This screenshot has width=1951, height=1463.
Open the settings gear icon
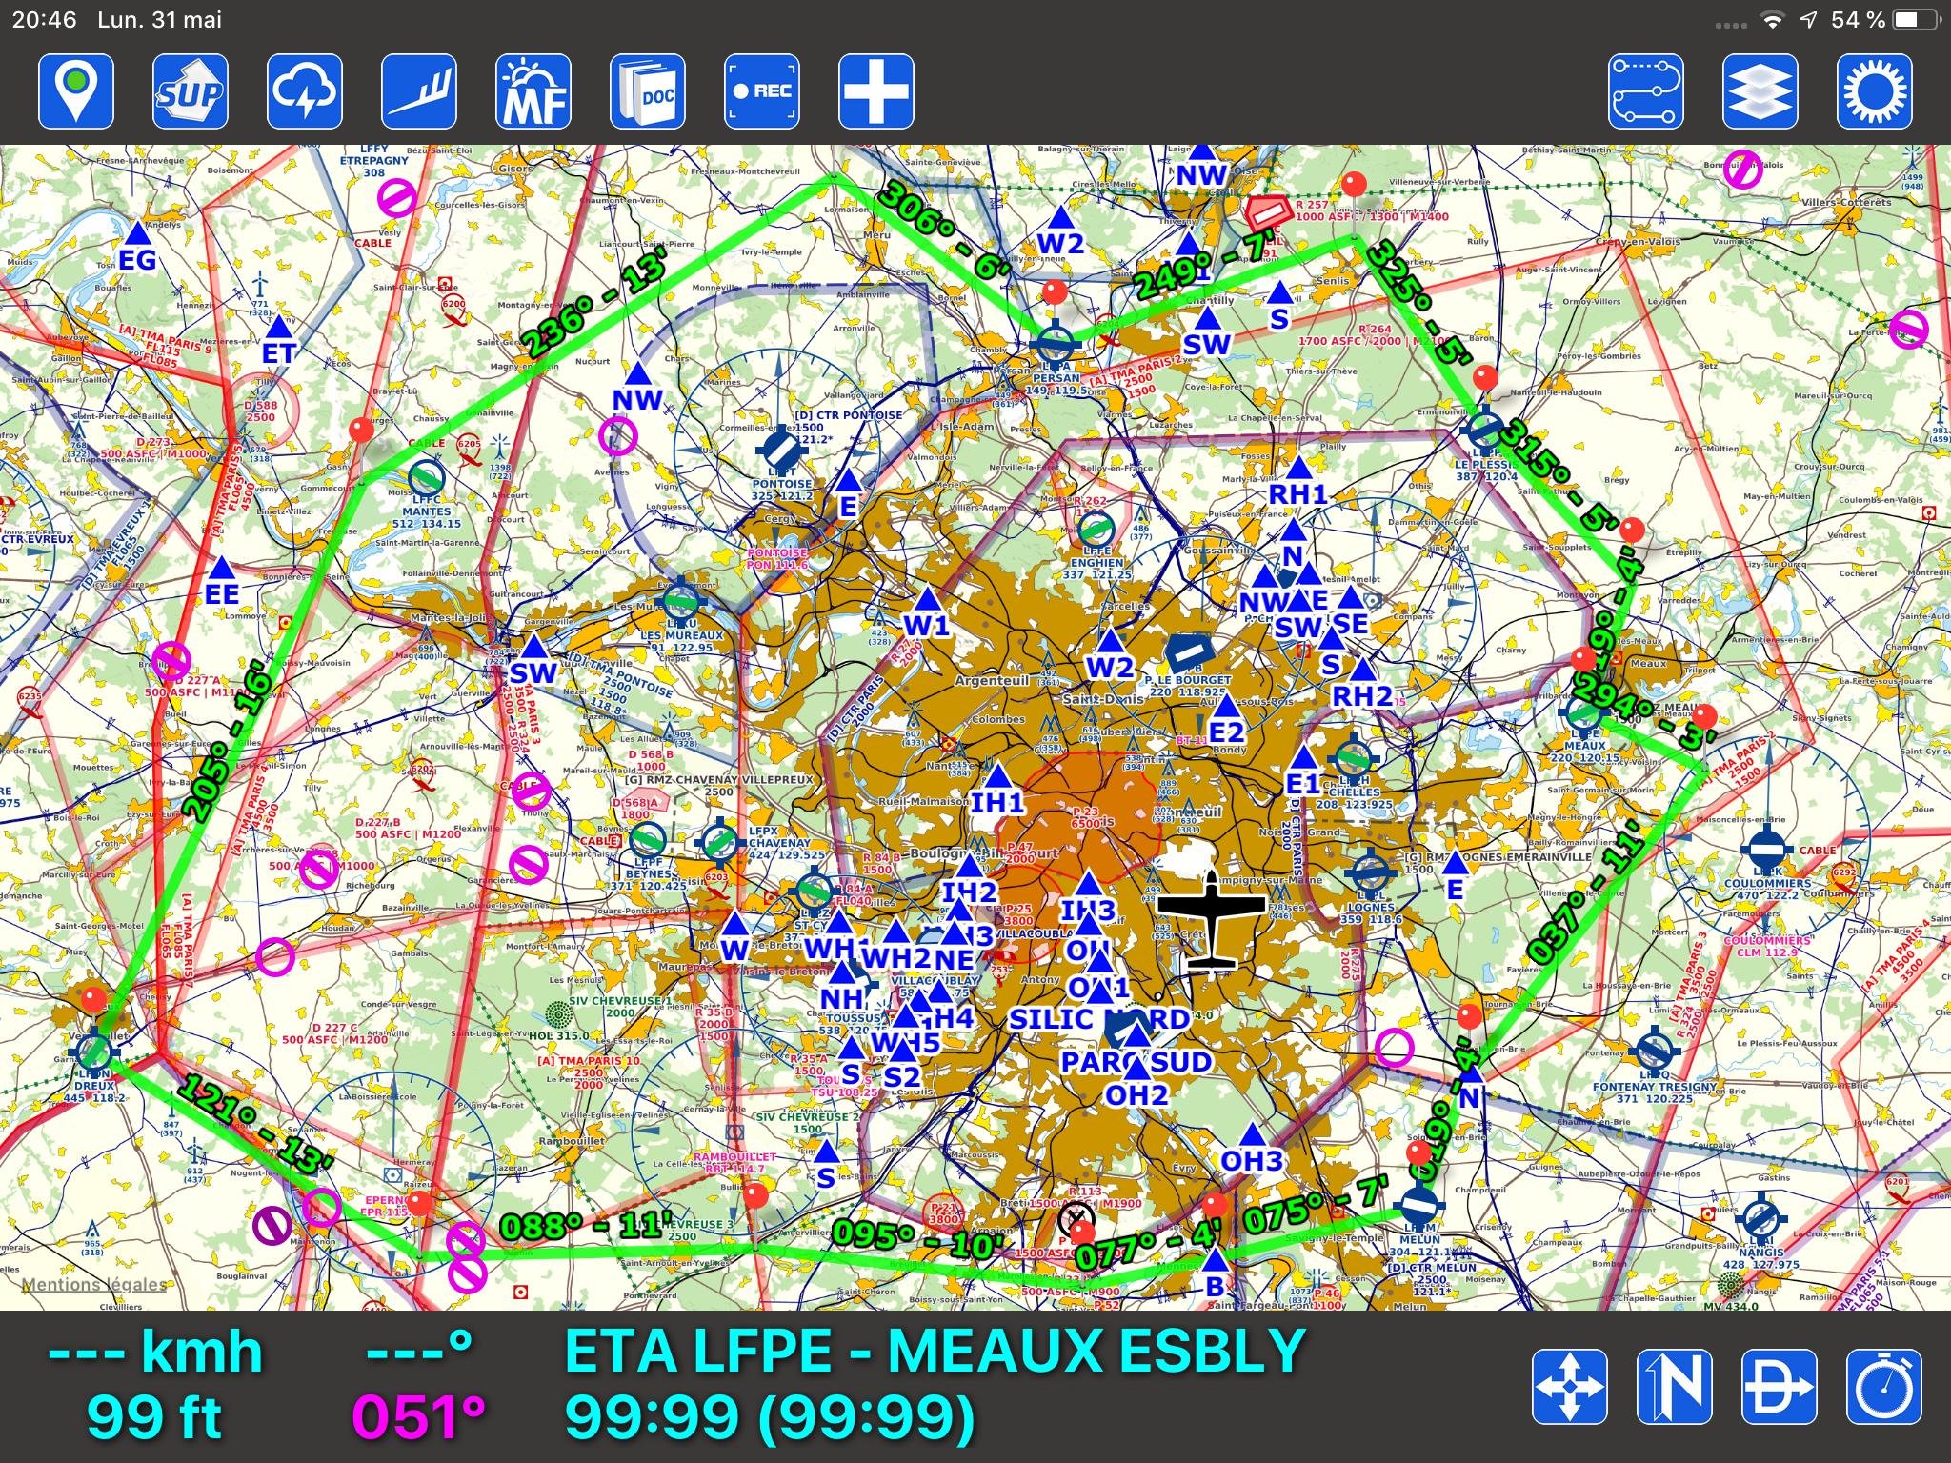[x=1874, y=91]
